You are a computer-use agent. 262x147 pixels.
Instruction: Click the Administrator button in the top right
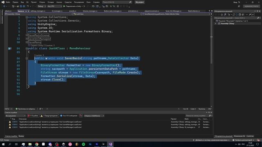pos(251,6)
